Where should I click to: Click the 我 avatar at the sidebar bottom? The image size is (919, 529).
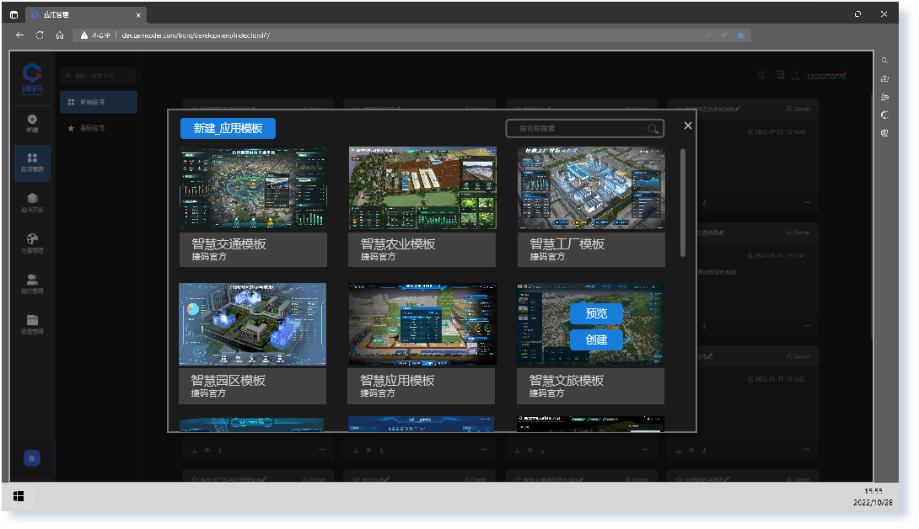click(32, 458)
